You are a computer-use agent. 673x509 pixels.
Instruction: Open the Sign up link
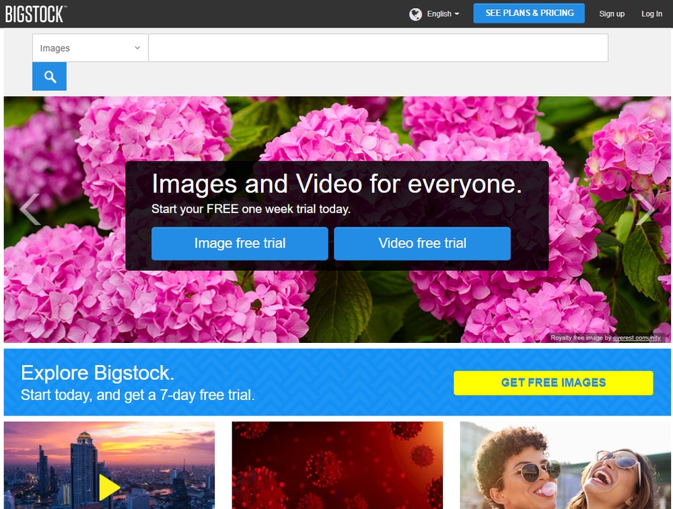611,13
